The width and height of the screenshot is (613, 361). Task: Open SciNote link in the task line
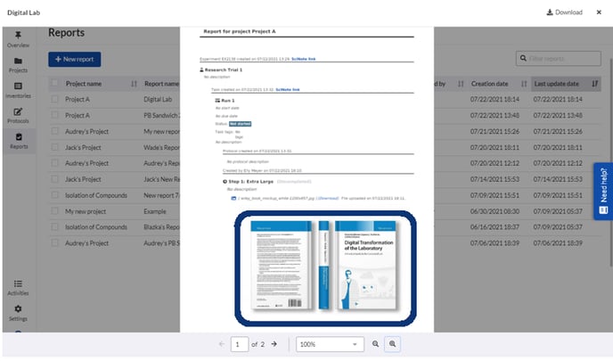click(x=287, y=89)
